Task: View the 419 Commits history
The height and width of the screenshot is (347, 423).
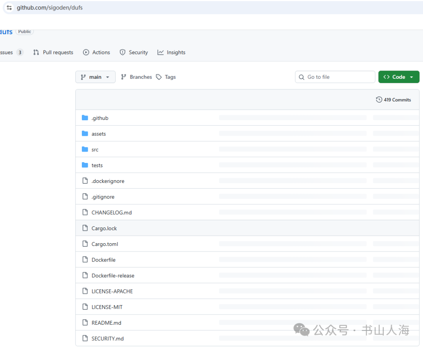Action: [393, 100]
